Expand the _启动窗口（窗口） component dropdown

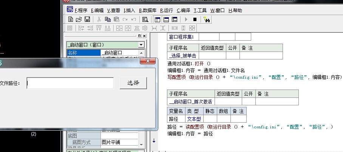coord(141,45)
